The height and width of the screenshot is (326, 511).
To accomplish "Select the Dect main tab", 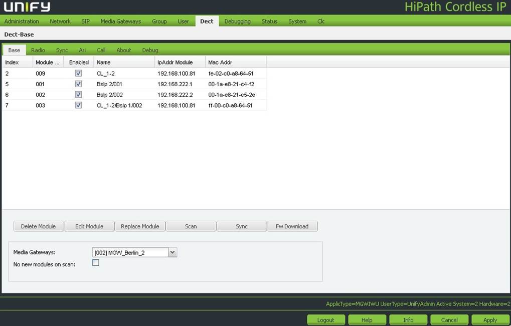I will pos(207,21).
